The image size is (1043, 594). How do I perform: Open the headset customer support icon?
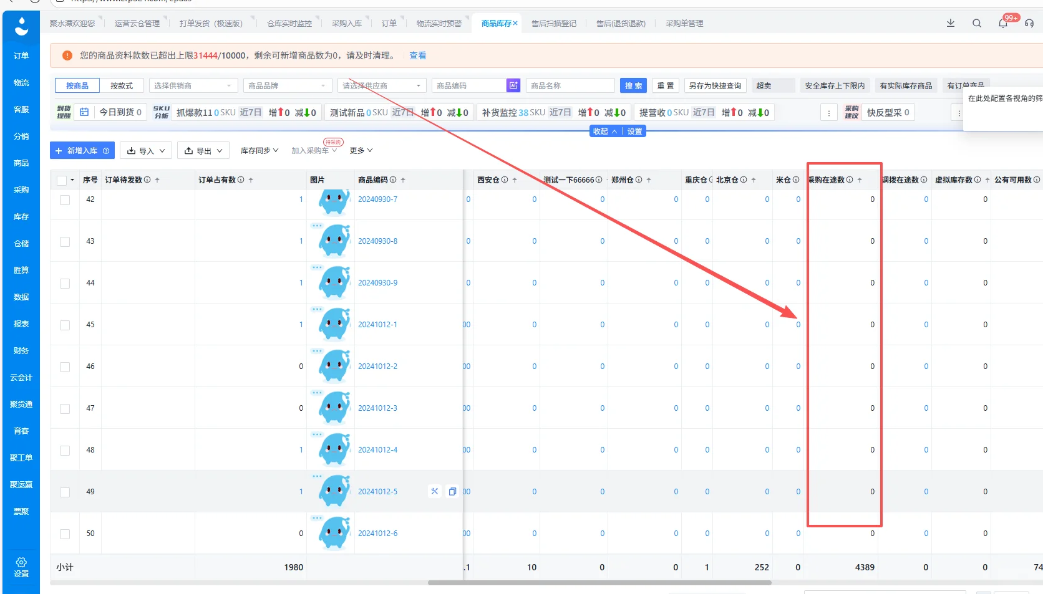pos(1029,23)
